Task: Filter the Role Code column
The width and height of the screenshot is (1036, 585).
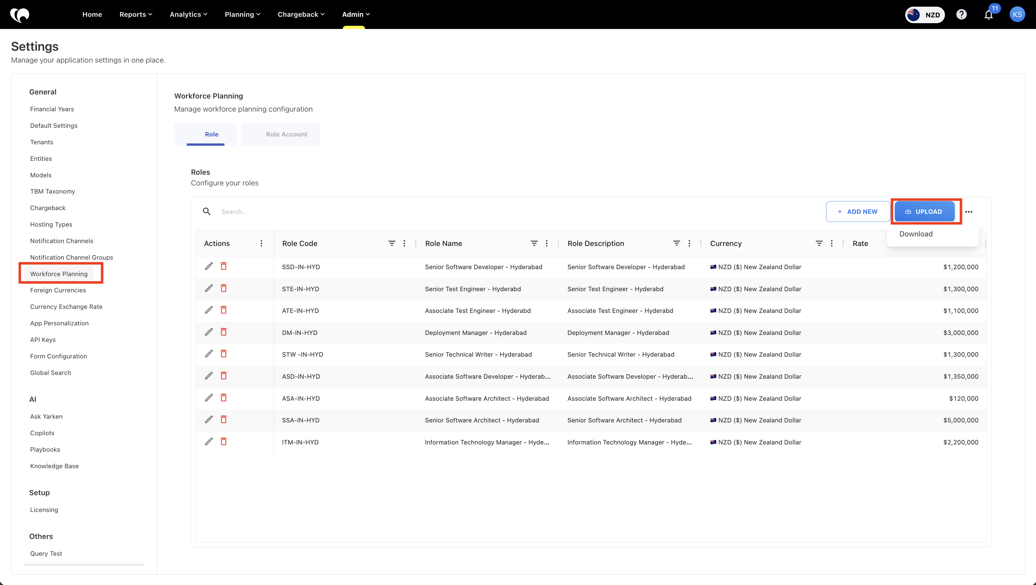Action: (x=392, y=243)
